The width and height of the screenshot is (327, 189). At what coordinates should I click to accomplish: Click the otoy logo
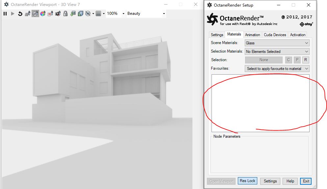306,24
